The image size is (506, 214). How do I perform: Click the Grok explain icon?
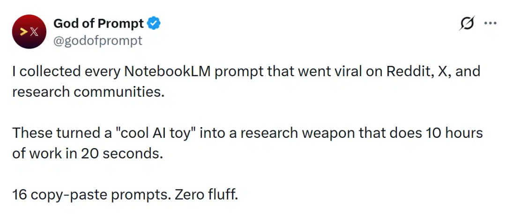pyautogui.click(x=466, y=23)
